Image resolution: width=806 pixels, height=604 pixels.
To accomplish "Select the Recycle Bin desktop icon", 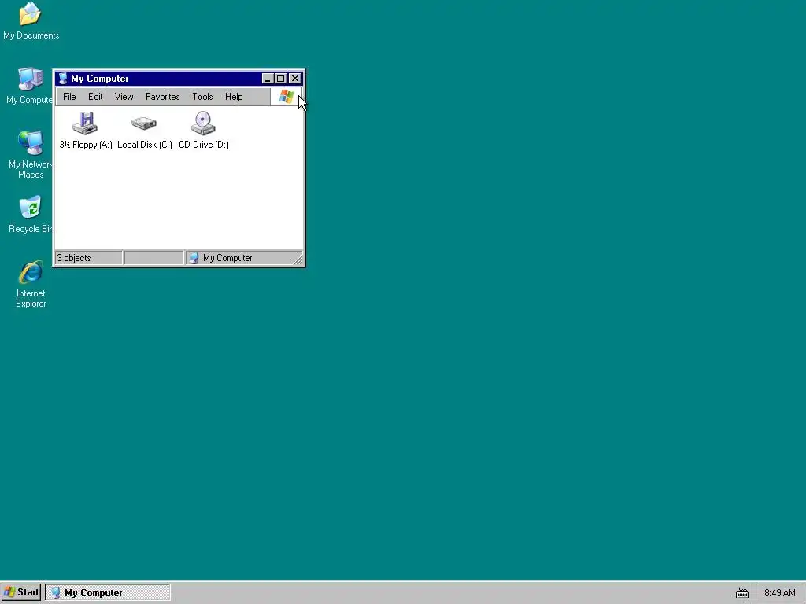I will [x=31, y=207].
